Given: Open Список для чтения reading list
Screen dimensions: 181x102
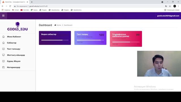Looking at the screenshot, I should [172, 10].
